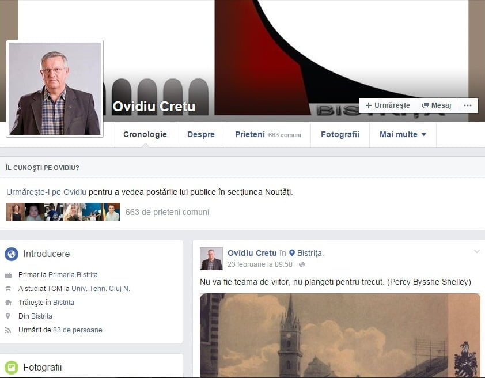Click the RSS follower icon beside Urmărit
Image resolution: width=485 pixels, height=378 pixels.
pyautogui.click(x=8, y=330)
